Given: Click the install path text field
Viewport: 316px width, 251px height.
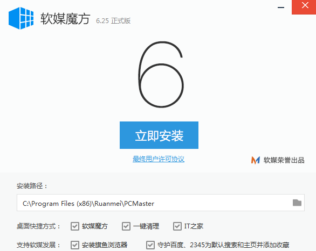Looking at the screenshot, I should point(160,203).
